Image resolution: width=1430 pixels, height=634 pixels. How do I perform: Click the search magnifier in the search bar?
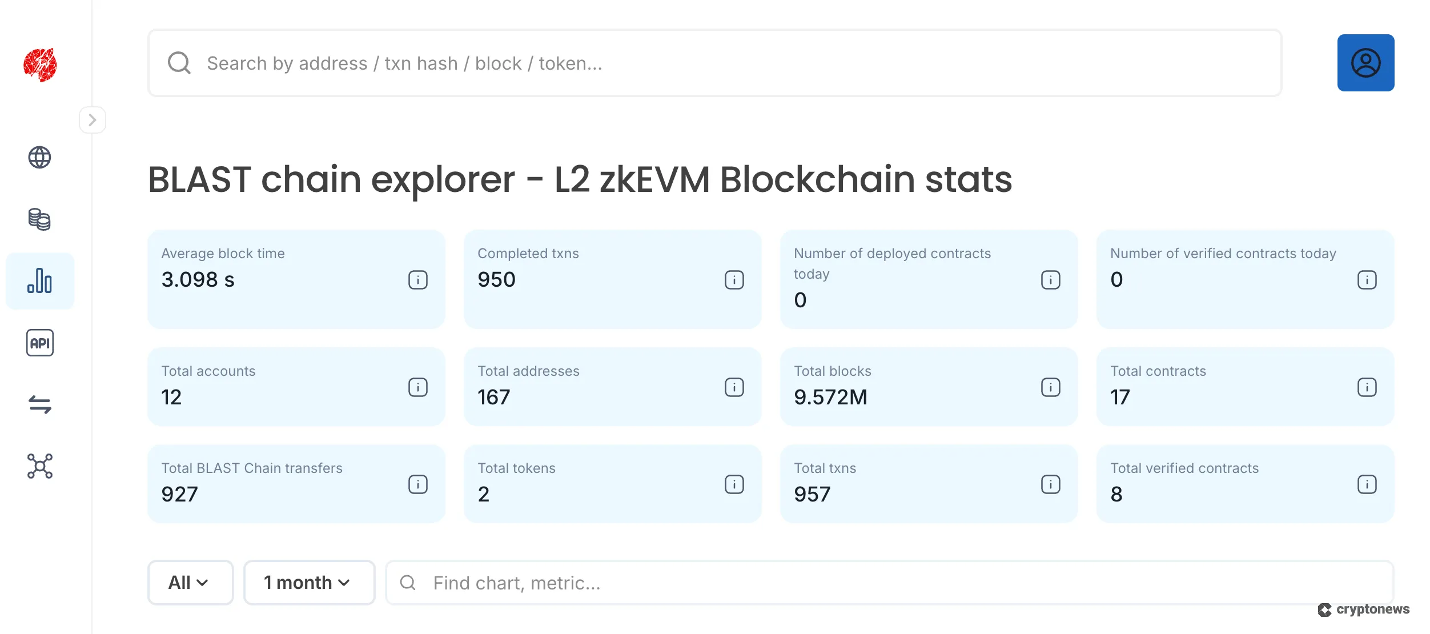(x=179, y=63)
